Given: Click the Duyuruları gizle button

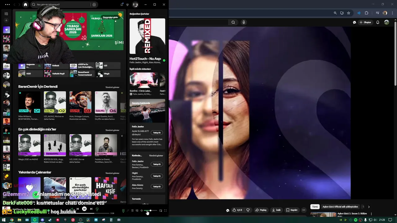Looking at the screenshot, I should [110, 17].
